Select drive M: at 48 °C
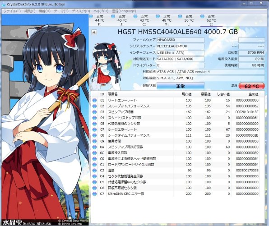The width and height of the screenshot is (269, 226). pos(167,20)
